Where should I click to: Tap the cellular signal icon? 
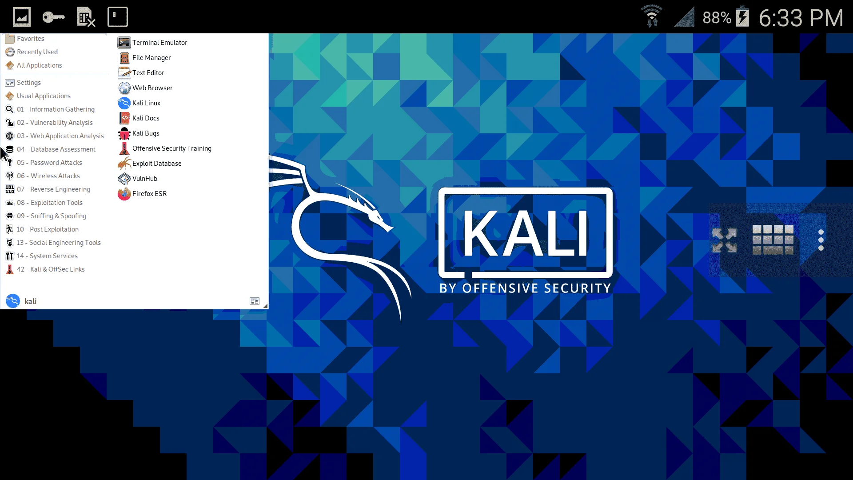click(x=684, y=17)
